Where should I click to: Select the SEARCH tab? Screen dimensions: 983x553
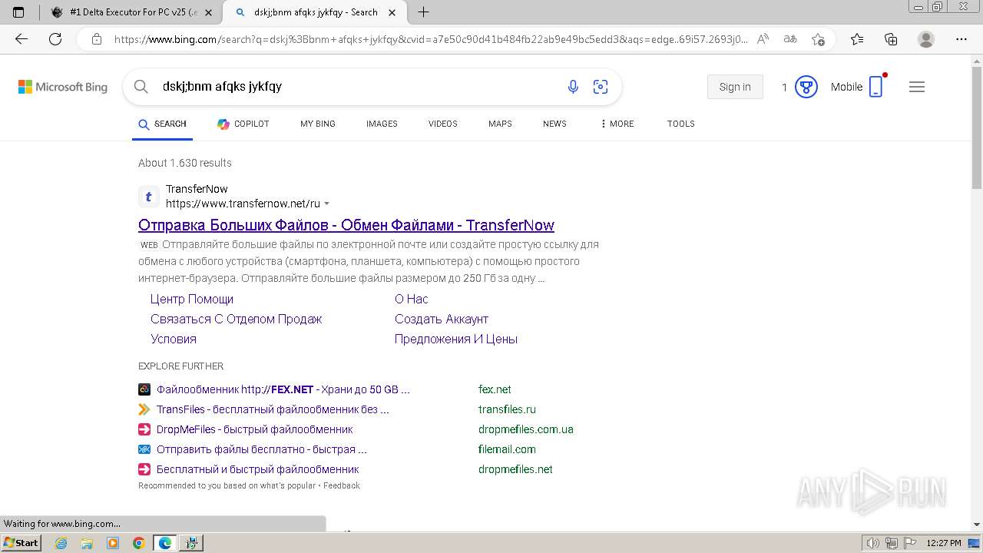click(x=162, y=124)
